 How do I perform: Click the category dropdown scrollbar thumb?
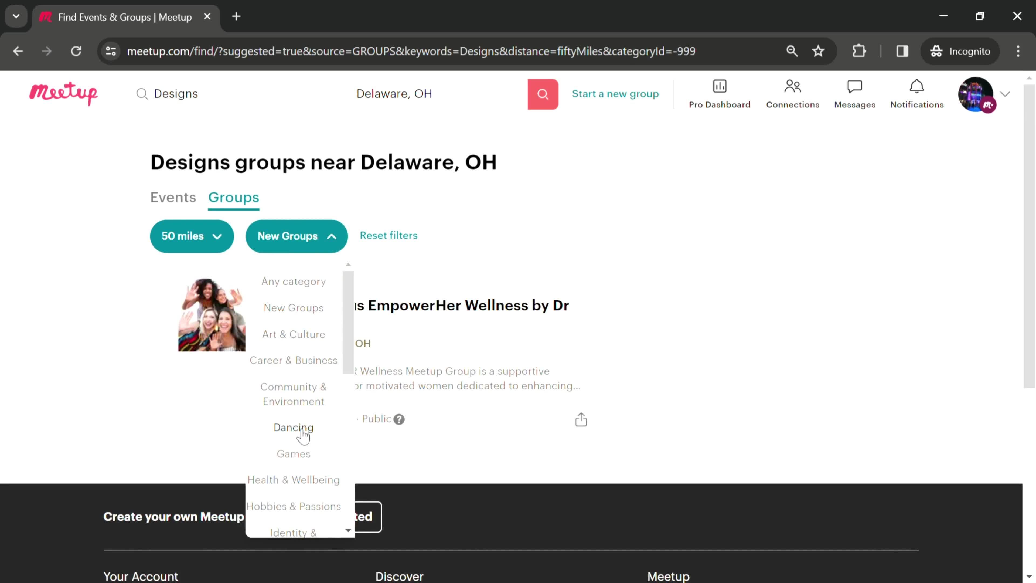click(x=348, y=322)
